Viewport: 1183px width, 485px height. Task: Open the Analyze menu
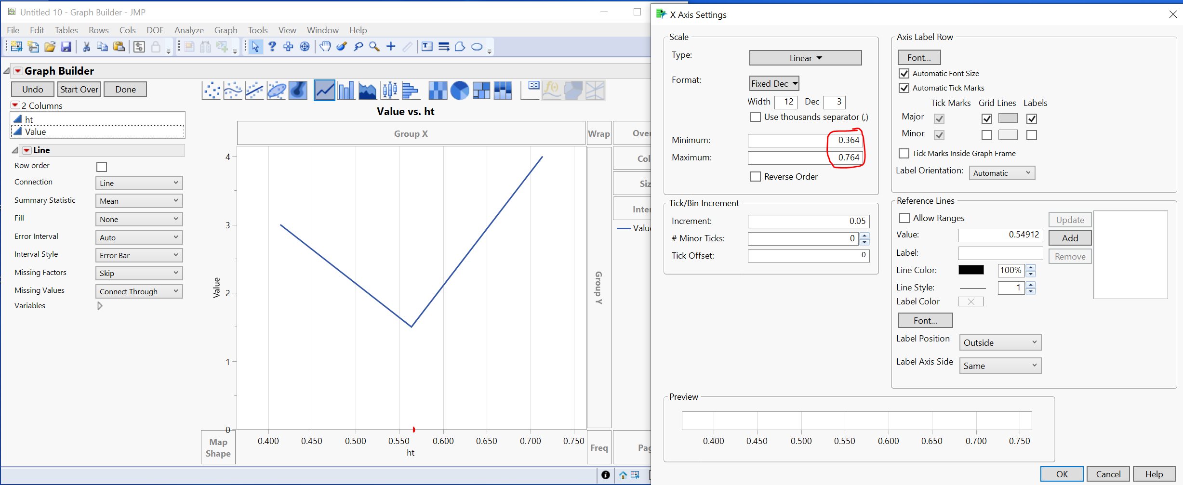coord(188,30)
